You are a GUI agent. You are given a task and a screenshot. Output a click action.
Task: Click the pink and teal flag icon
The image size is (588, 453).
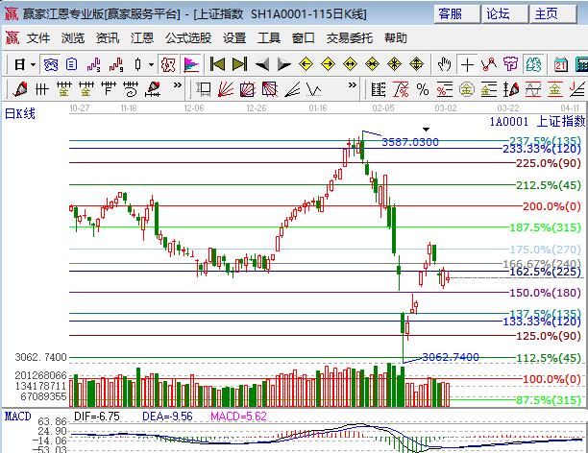[191, 64]
